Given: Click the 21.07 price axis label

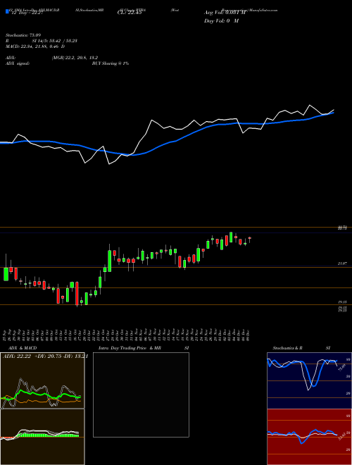Looking at the screenshot, I should [342, 263].
